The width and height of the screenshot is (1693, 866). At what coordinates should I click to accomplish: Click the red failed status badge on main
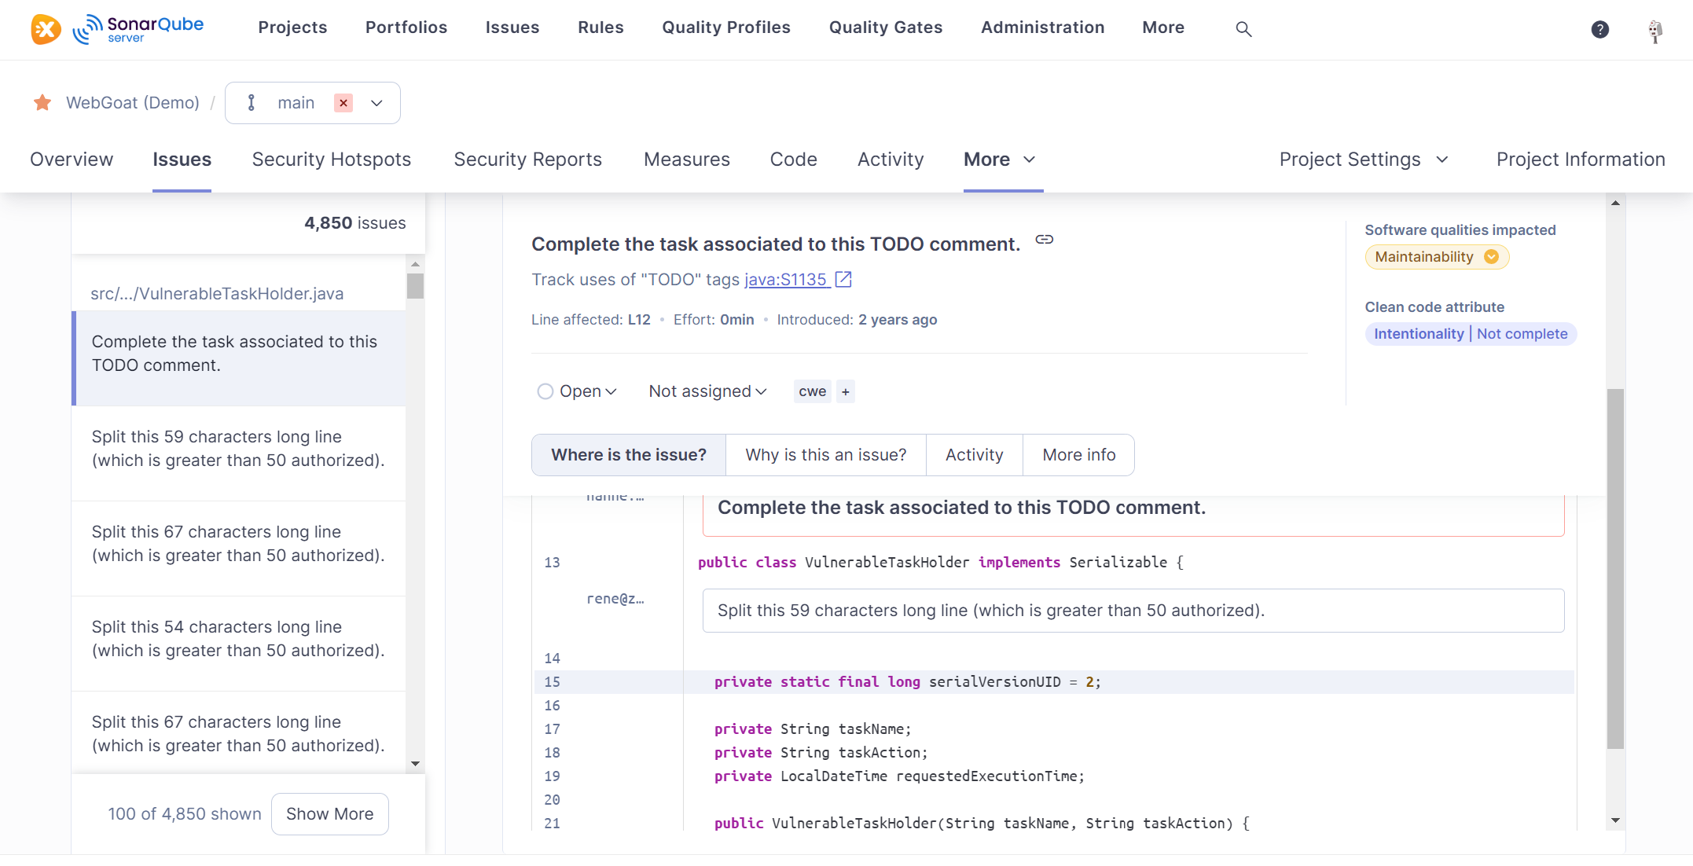click(343, 103)
